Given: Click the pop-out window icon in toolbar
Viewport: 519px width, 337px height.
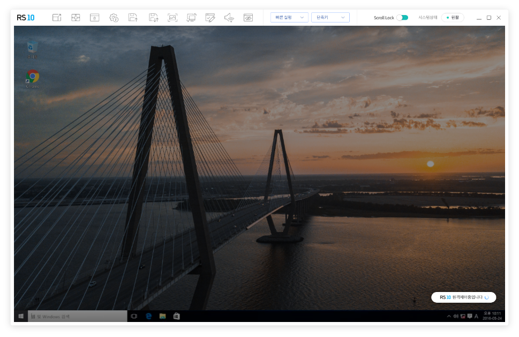Looking at the screenshot, I should [x=57, y=18].
